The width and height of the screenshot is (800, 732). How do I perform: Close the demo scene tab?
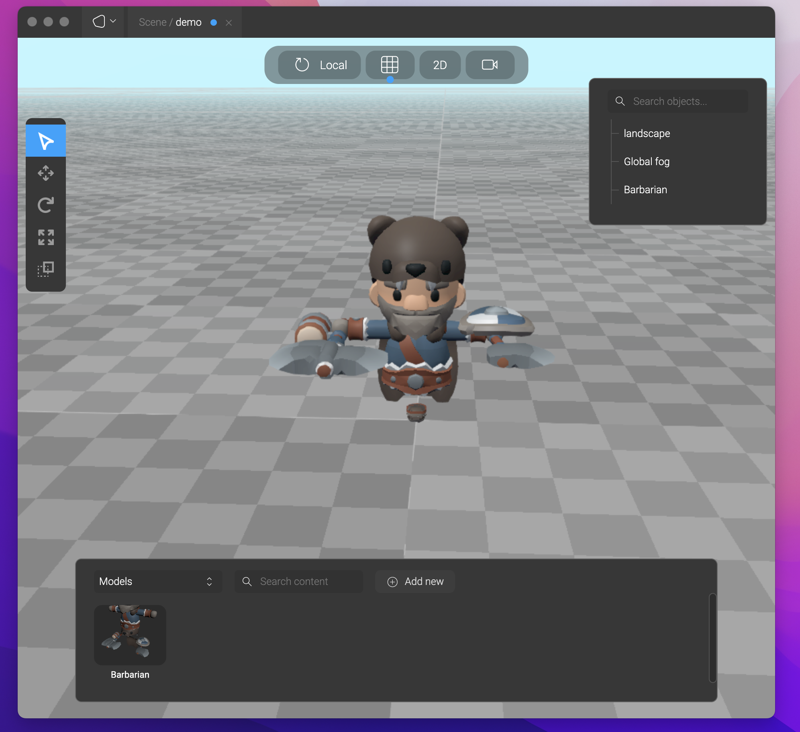point(229,22)
